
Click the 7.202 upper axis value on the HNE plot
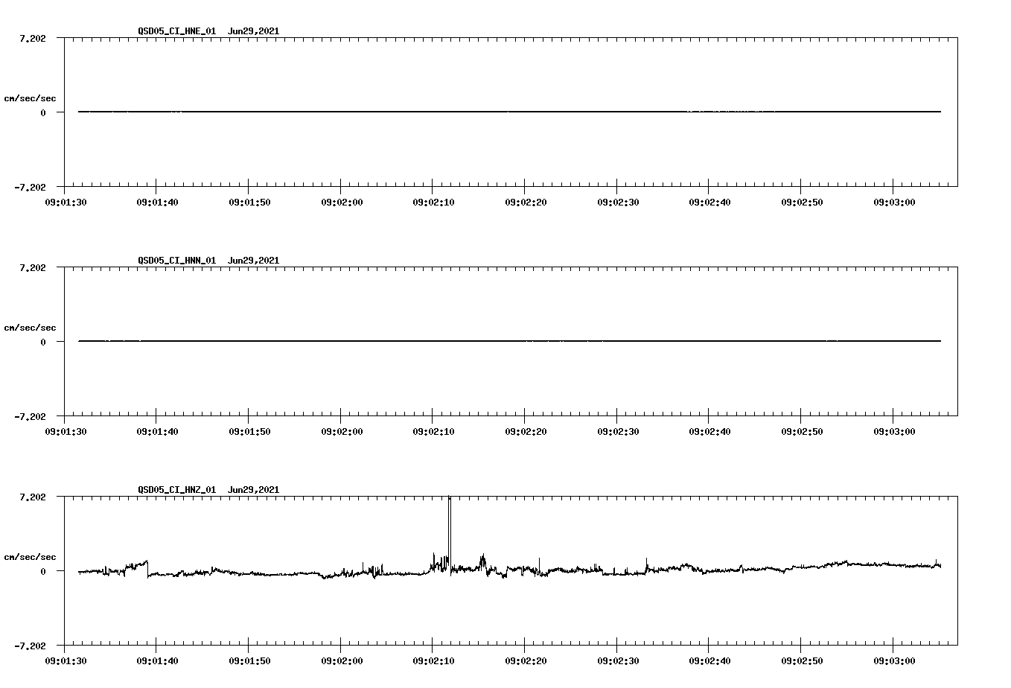(x=33, y=38)
